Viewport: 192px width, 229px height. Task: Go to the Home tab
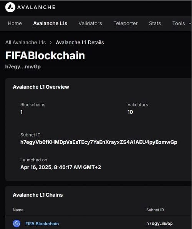tap(15, 23)
